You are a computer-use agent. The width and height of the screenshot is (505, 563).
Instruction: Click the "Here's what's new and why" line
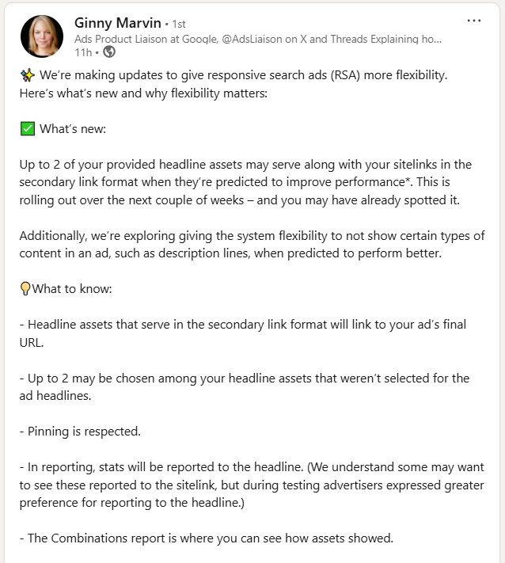[x=143, y=93]
